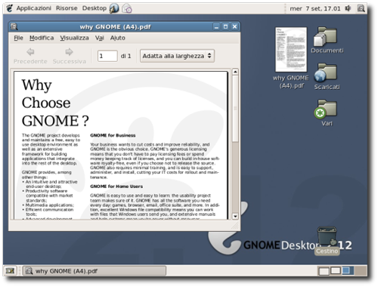Open the web browser launcher in top panel
The image size is (378, 287).
point(114,8)
